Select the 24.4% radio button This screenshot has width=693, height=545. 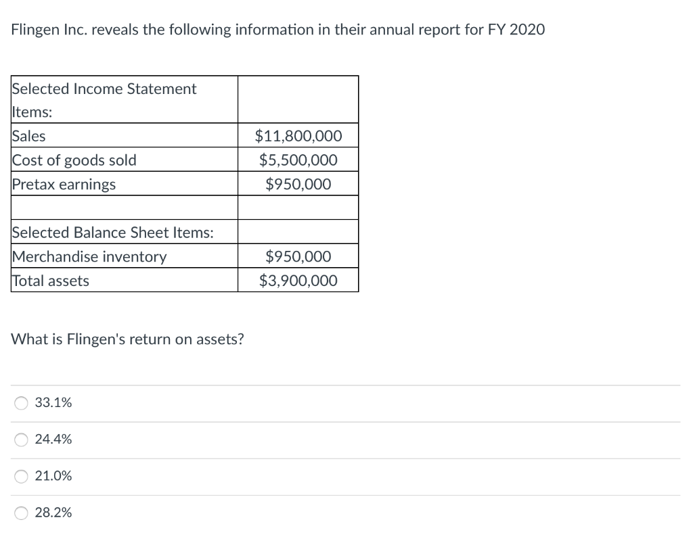pos(21,440)
